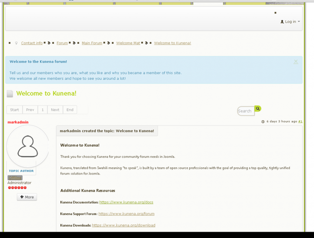Open the Kunena Documentation link
Viewport: 314px width, 238px height.
(x=126, y=202)
